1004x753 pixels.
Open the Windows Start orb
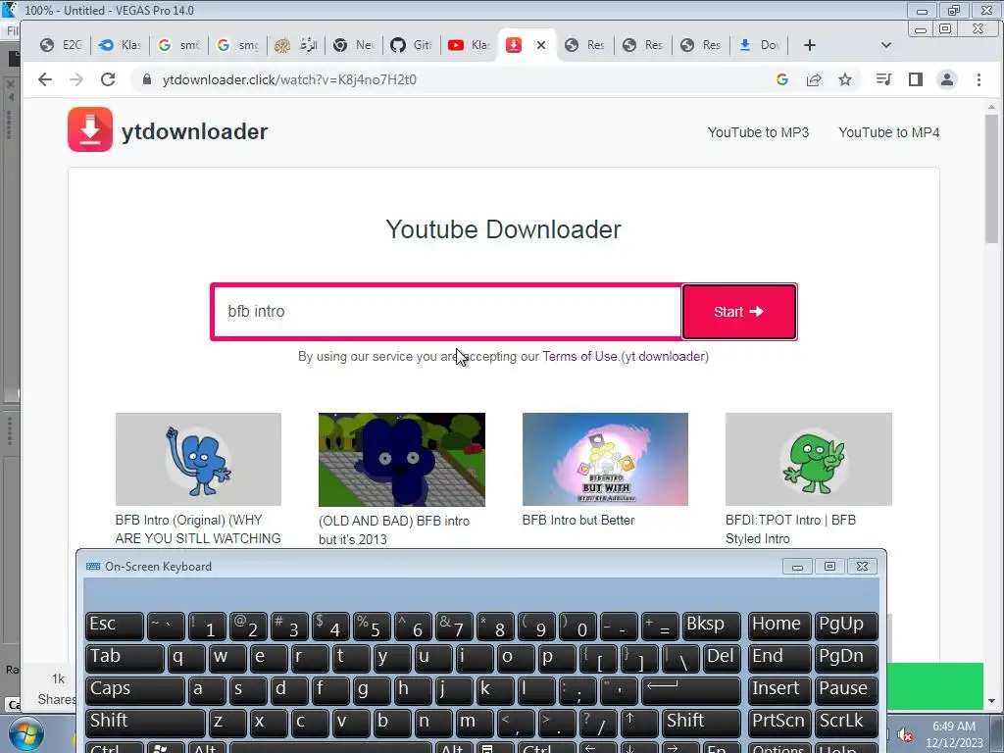click(26, 734)
